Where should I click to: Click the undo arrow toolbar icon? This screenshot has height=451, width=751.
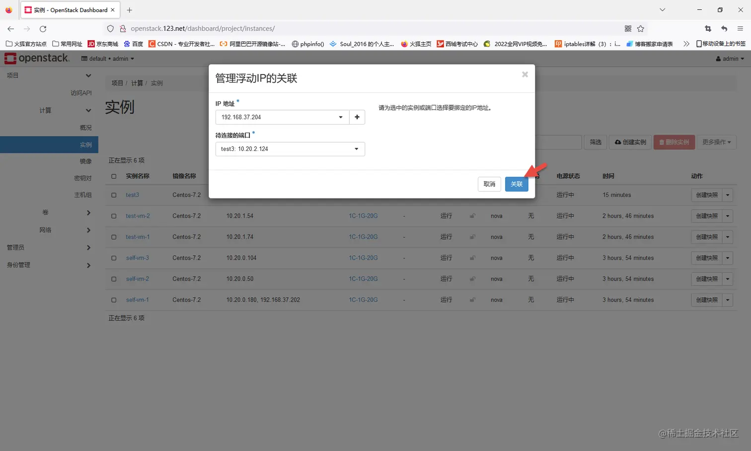coord(724,29)
